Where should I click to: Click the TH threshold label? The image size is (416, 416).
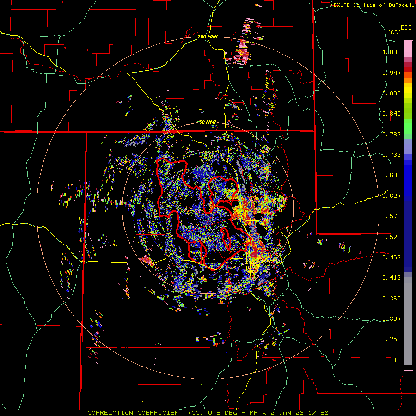point(397,360)
